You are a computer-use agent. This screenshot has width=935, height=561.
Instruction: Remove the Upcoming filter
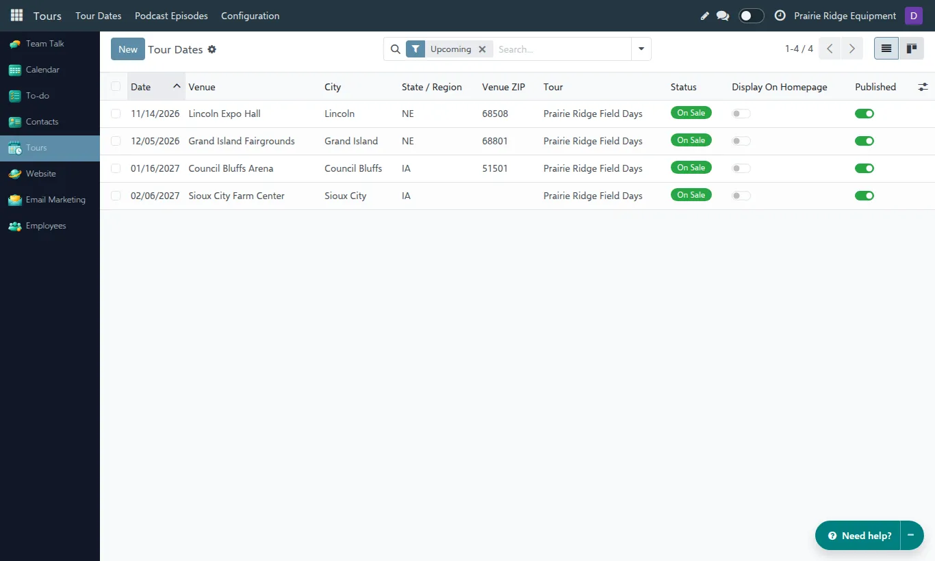(x=482, y=49)
